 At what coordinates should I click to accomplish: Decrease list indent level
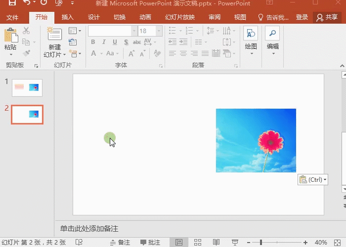point(173,42)
